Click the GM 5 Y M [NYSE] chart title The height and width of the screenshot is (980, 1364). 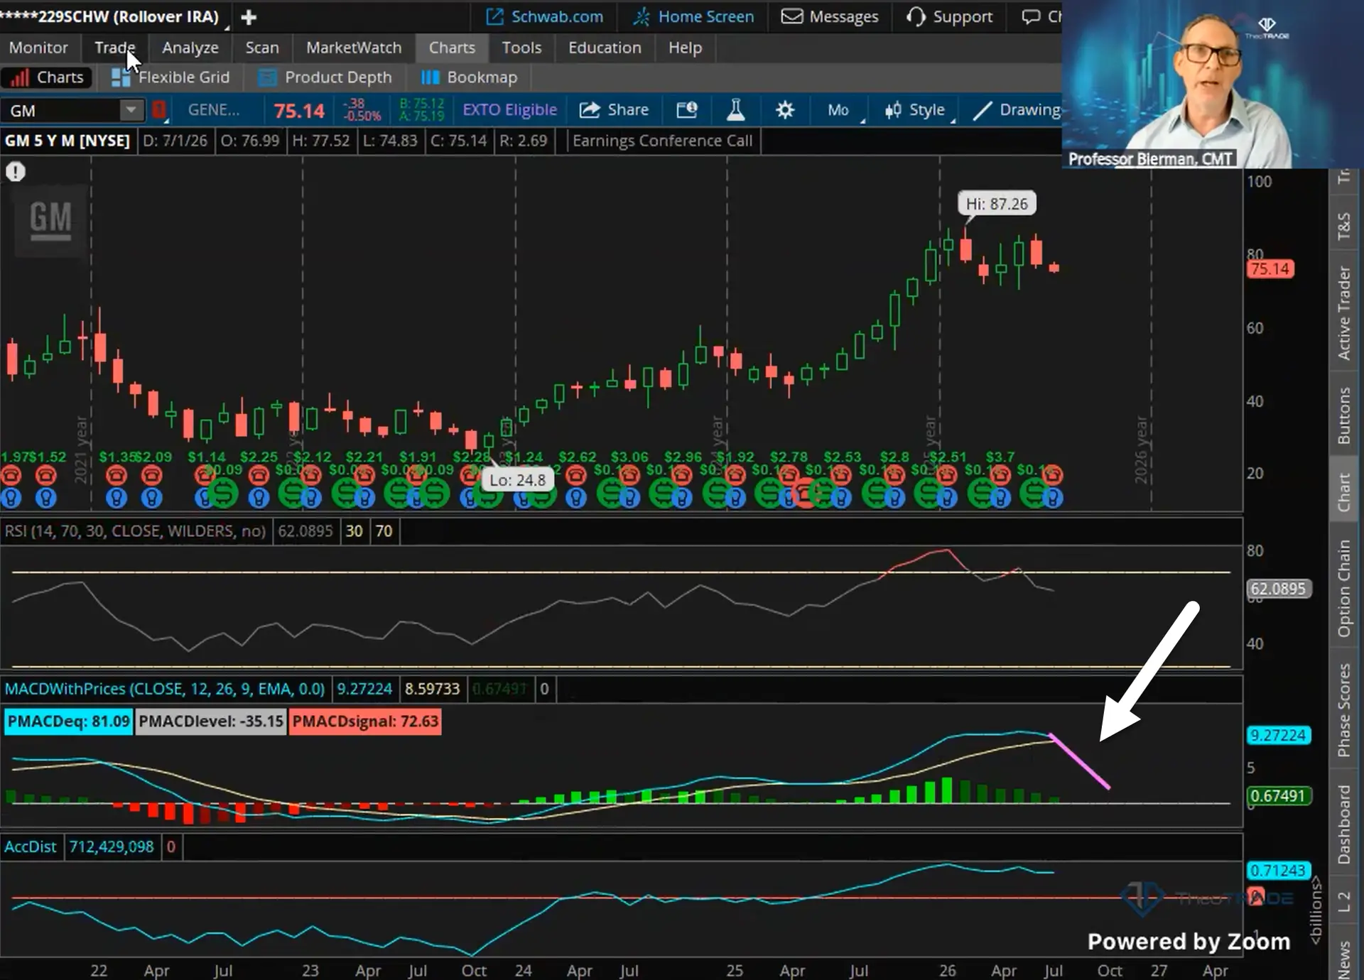click(67, 141)
